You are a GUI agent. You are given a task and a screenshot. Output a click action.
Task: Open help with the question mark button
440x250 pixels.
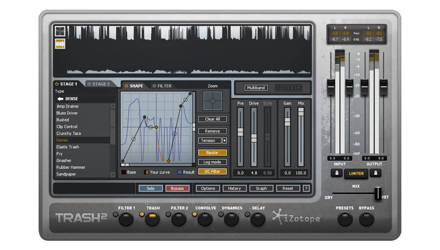click(x=306, y=188)
